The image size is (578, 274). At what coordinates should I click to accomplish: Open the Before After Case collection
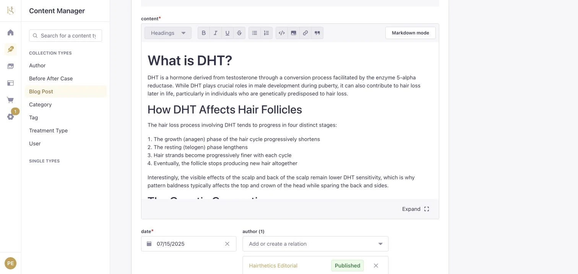51,78
